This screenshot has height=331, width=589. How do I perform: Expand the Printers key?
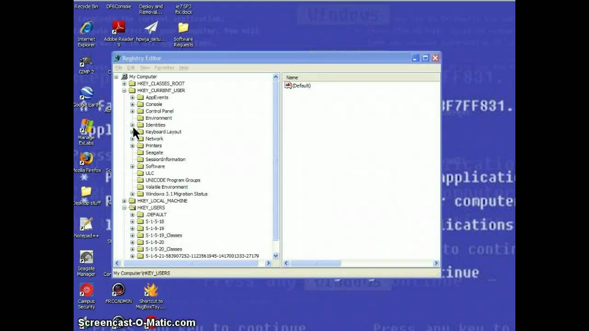click(x=133, y=146)
